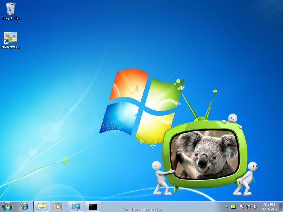Launch Windows Media Player from taskbar
283x212 pixels.
[59, 206]
